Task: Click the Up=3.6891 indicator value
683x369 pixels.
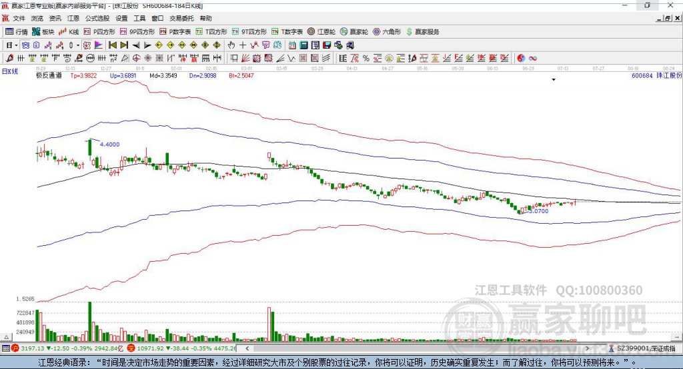Action: click(123, 75)
